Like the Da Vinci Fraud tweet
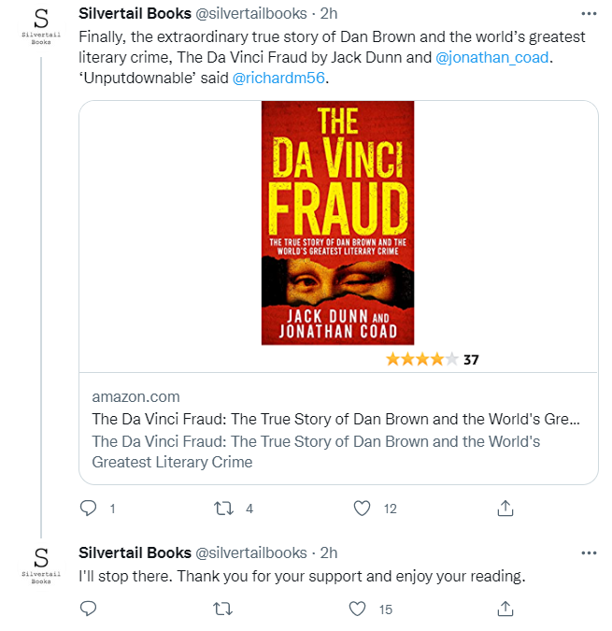Viewport: 612px width, 631px height. (363, 509)
